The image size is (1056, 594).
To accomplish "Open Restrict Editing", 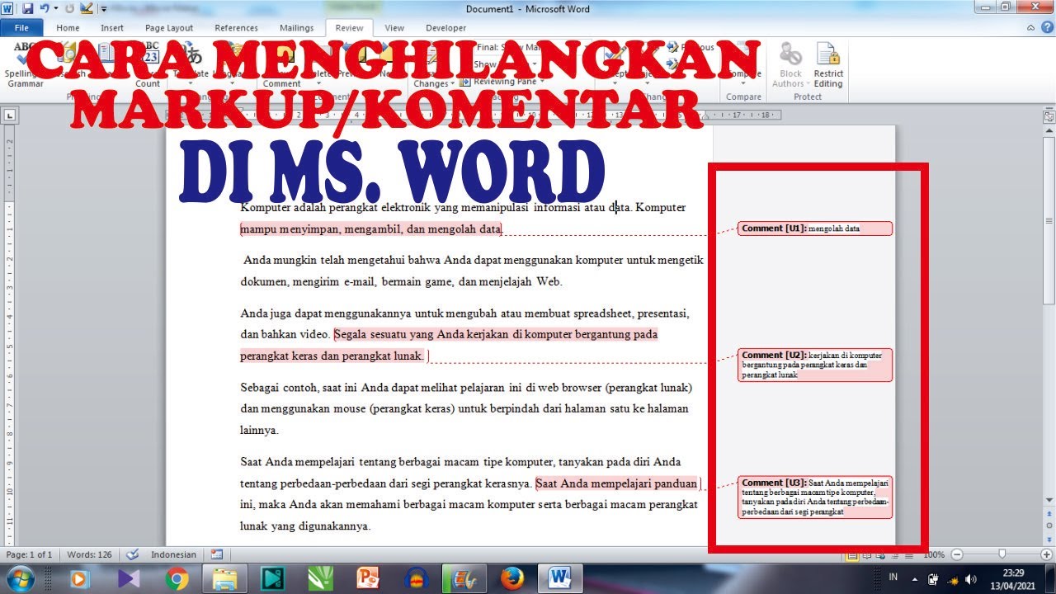I will point(828,65).
